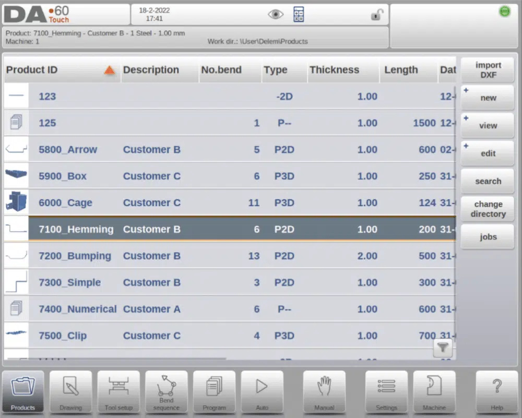Open the jobs button

[488, 236]
